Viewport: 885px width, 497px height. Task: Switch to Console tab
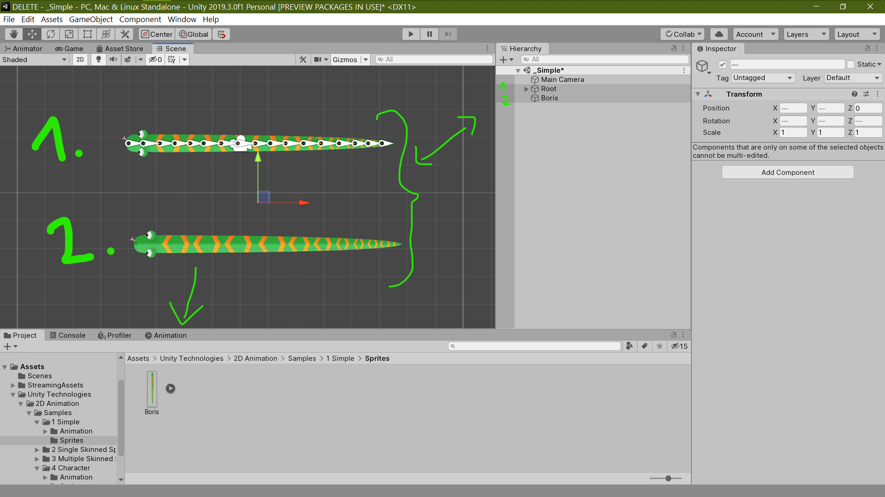(68, 335)
